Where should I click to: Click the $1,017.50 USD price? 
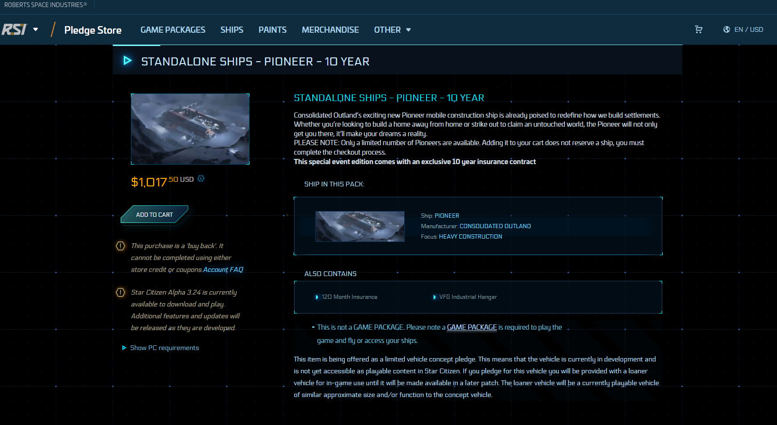click(x=162, y=182)
